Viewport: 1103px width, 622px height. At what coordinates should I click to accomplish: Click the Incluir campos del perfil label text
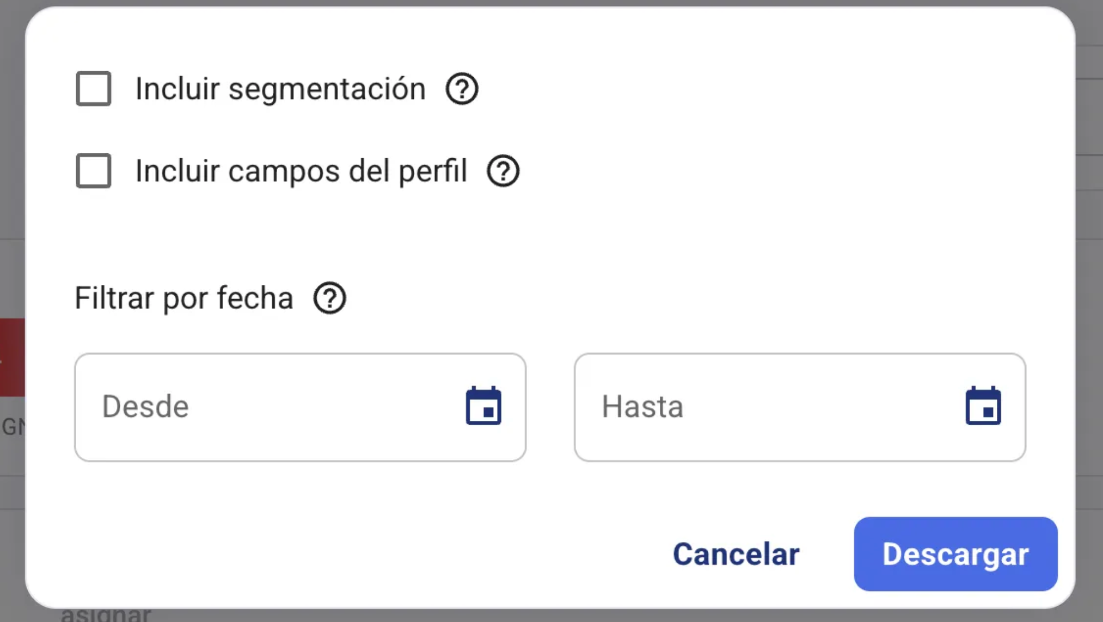coord(301,171)
